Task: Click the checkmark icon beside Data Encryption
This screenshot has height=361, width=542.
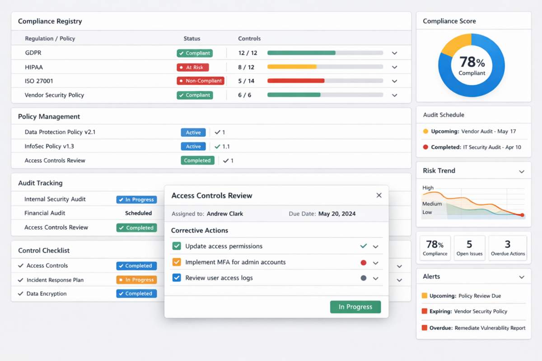Action: 20,293
